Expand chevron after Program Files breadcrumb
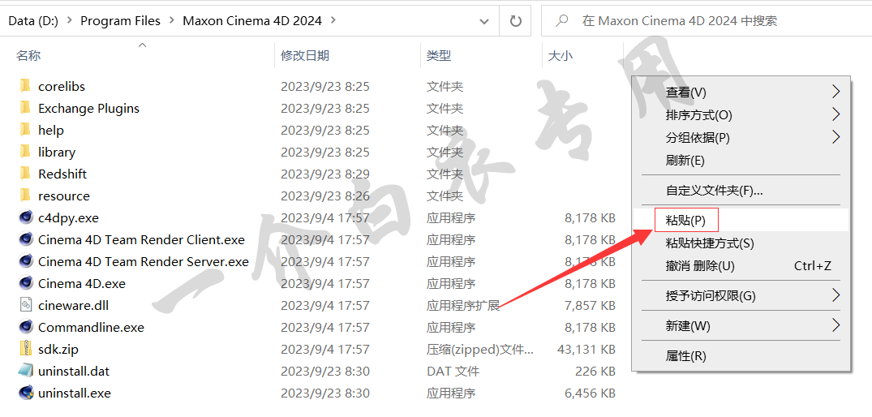 tap(171, 20)
